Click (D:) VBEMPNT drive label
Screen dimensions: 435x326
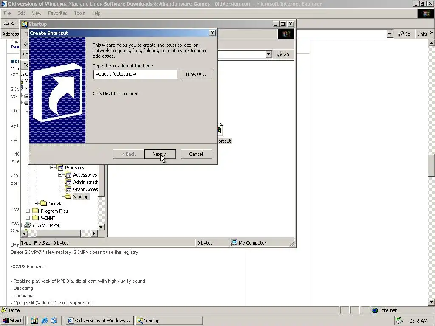(47, 225)
